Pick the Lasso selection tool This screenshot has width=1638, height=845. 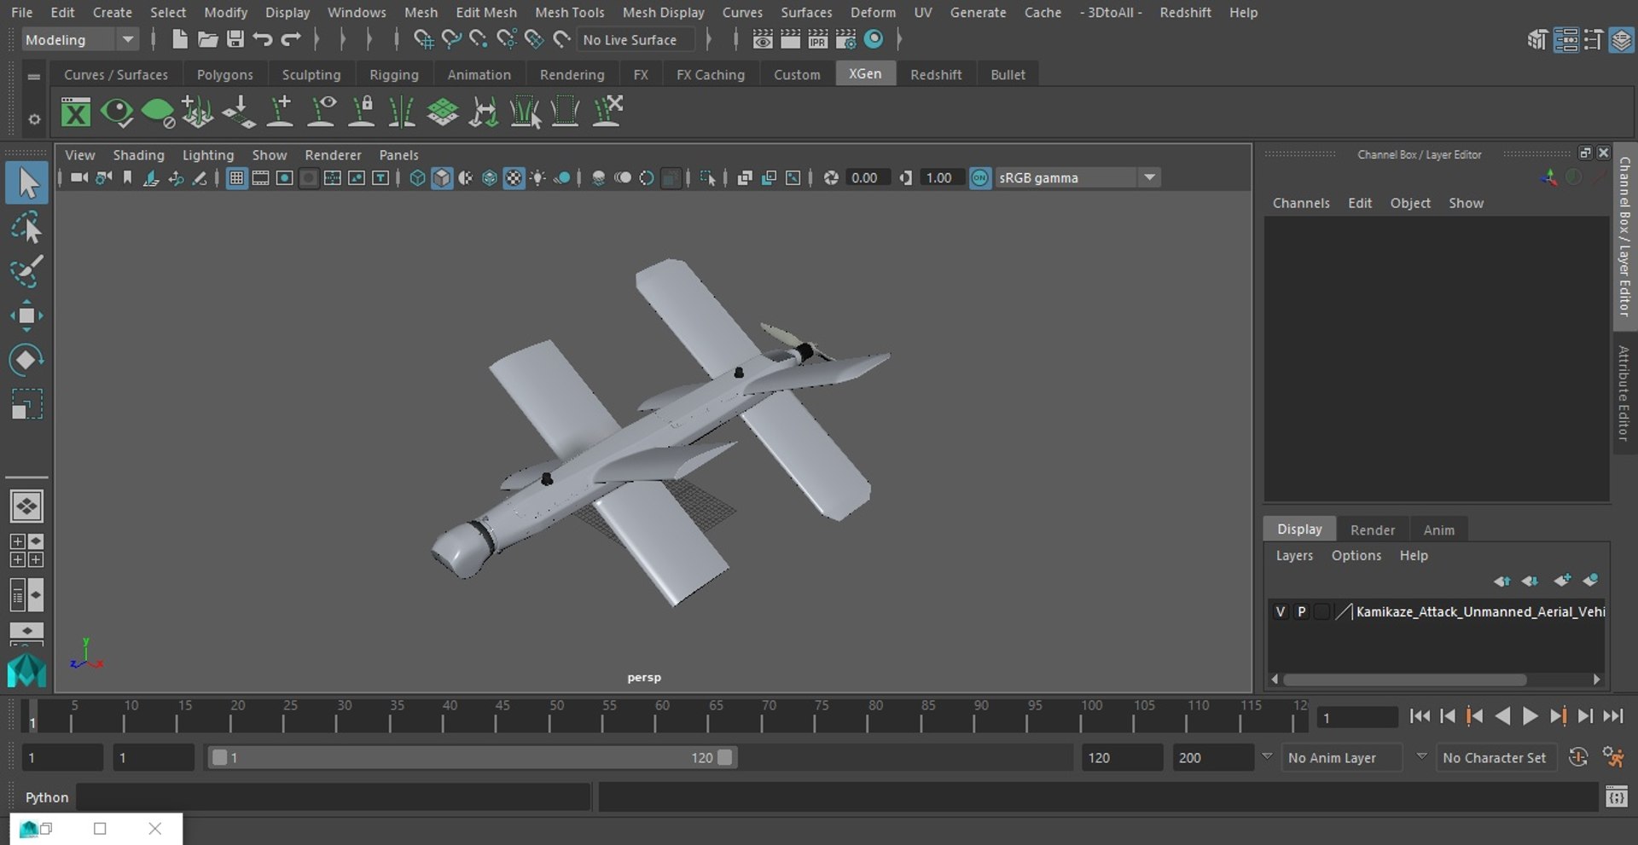pos(26,228)
